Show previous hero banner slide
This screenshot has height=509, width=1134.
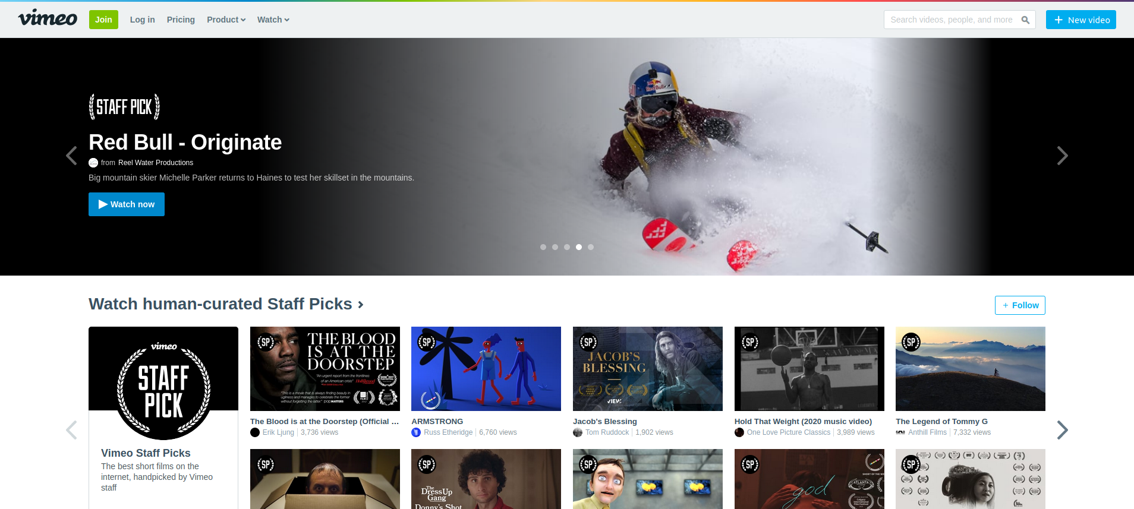coord(71,156)
